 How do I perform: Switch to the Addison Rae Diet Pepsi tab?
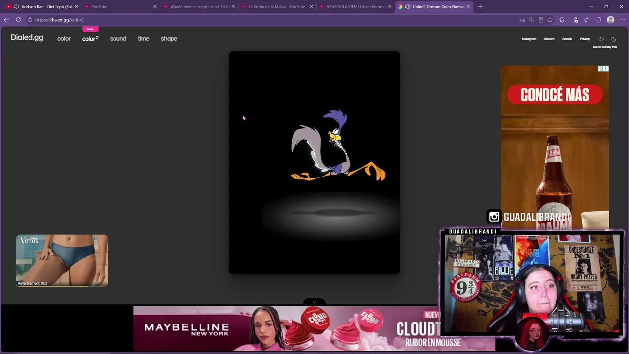click(41, 6)
